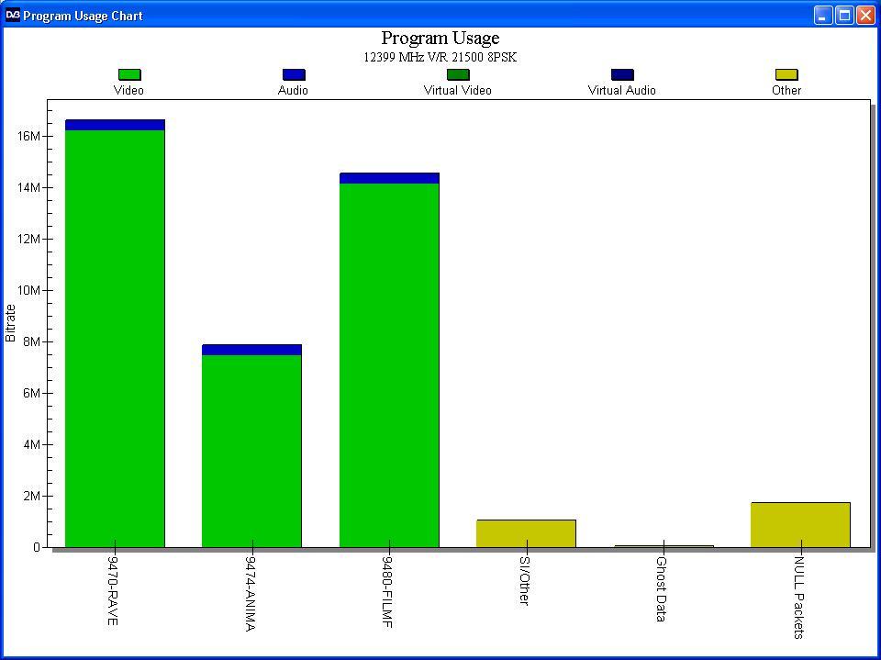Image resolution: width=881 pixels, height=660 pixels.
Task: Close the Program Usage Chart window
Action: 865,16
